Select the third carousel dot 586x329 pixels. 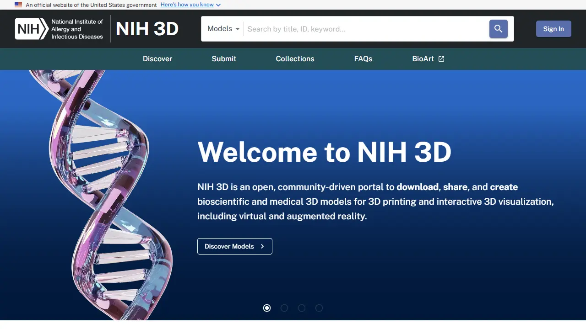[x=302, y=308]
